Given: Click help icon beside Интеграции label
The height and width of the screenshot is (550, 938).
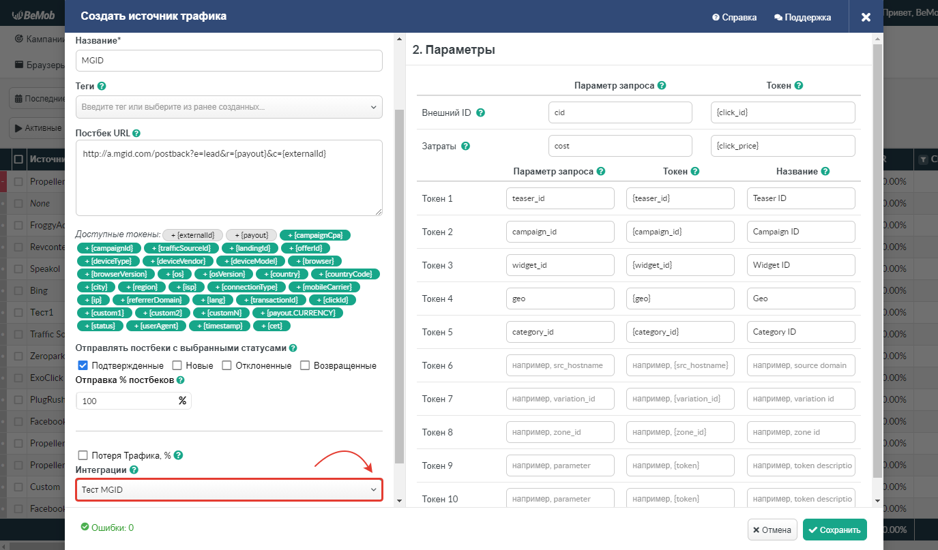Looking at the screenshot, I should (x=134, y=470).
